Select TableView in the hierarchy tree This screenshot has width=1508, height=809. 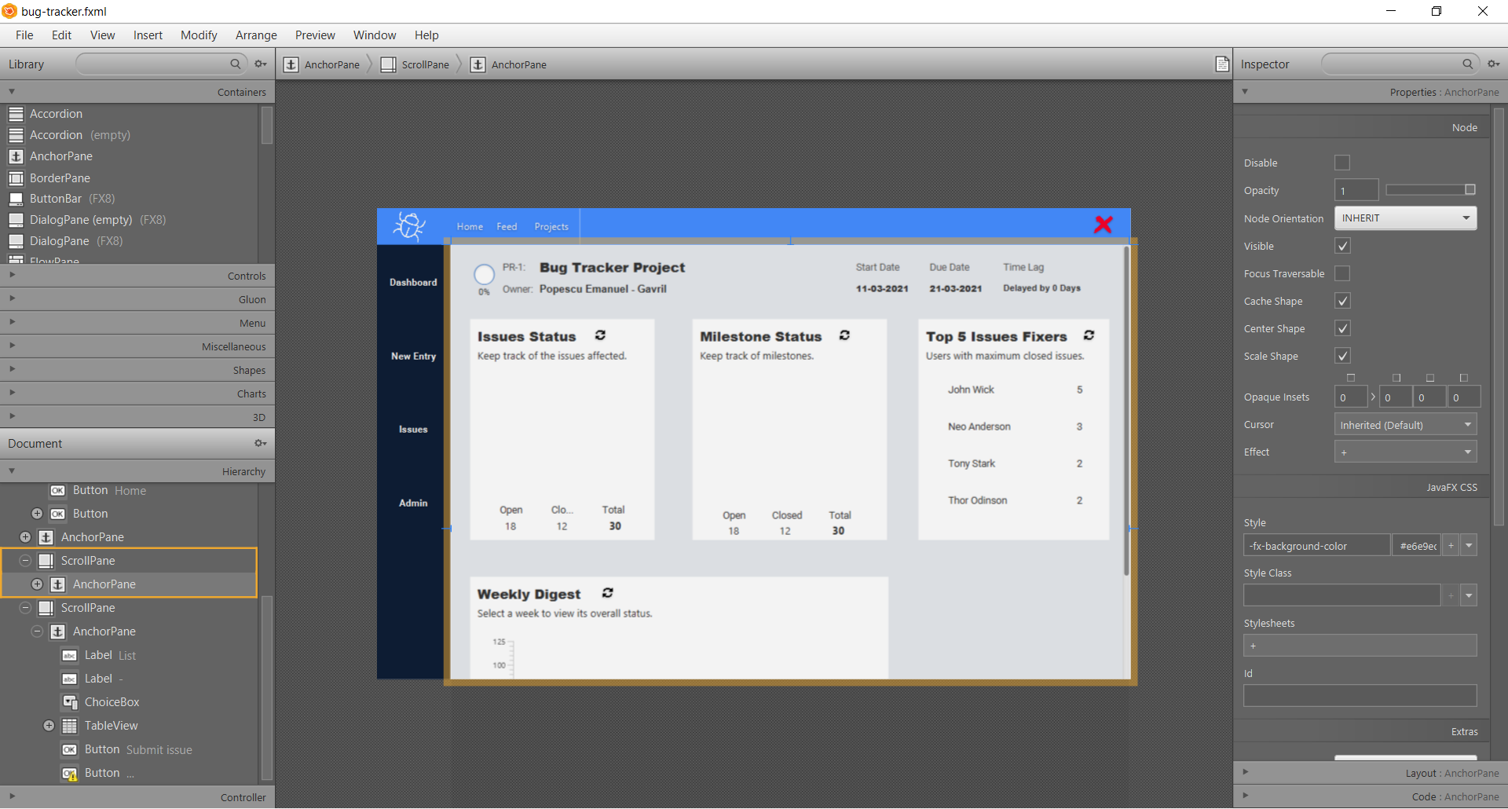point(111,726)
